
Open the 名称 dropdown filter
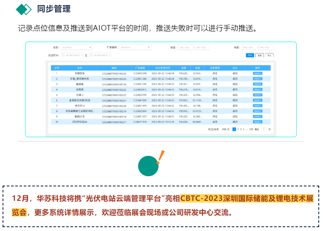coord(76,48)
